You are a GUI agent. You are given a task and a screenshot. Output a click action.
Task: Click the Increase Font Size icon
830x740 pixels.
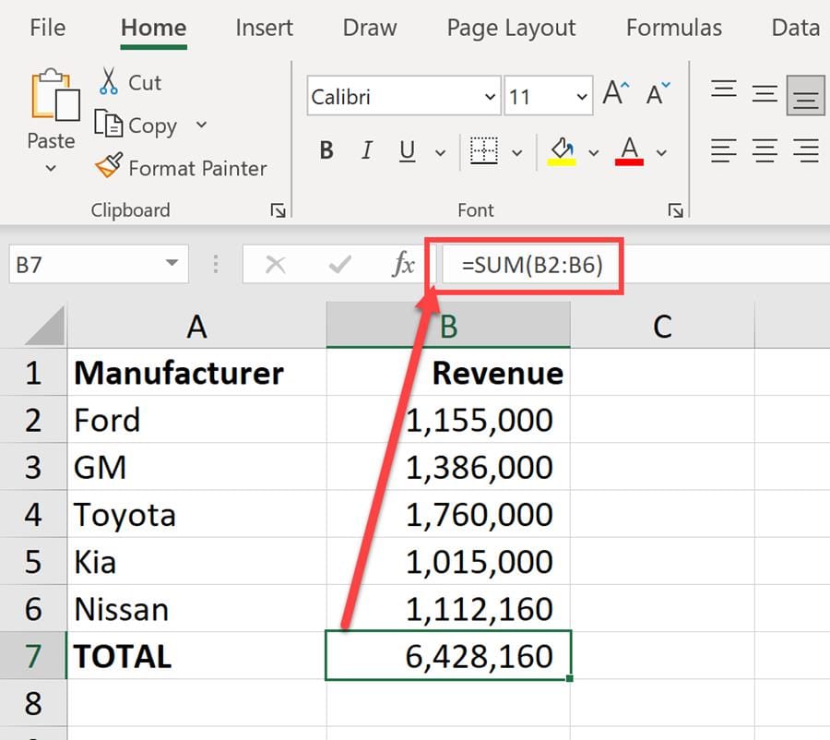click(614, 92)
